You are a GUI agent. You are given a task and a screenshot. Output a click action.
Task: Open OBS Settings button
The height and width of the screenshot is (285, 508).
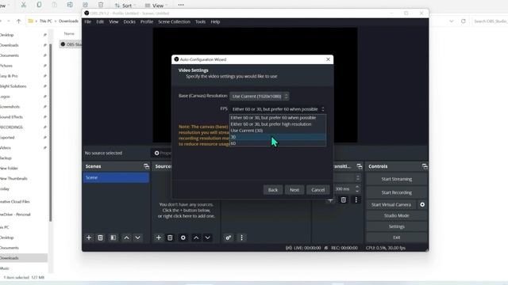click(397, 226)
